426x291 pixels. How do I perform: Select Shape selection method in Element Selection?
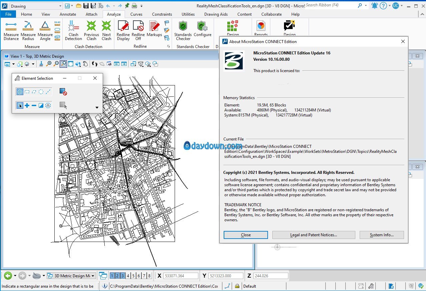(34, 91)
